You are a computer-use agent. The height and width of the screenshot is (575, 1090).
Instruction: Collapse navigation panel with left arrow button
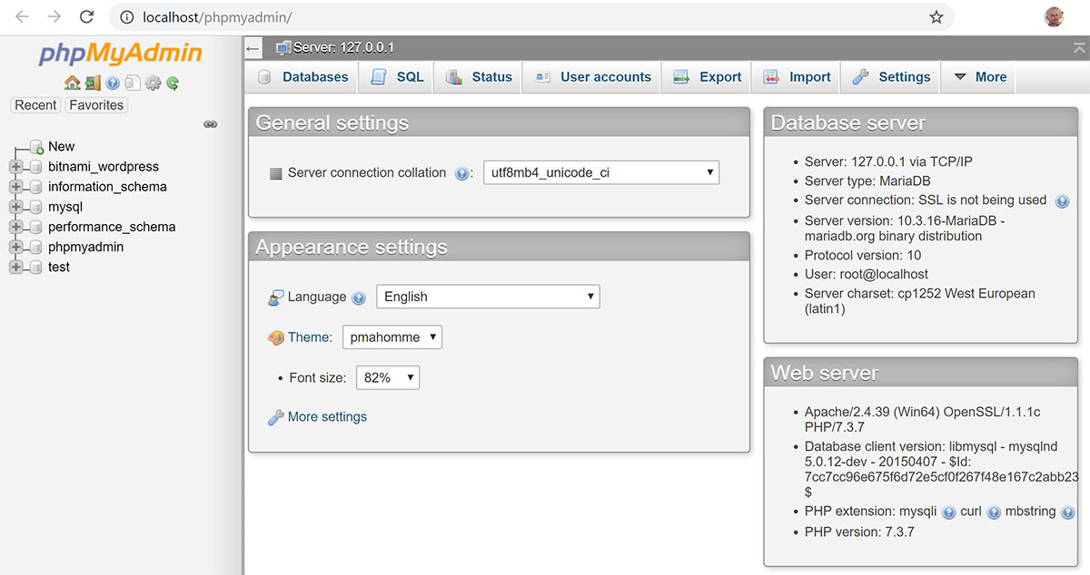coord(253,48)
